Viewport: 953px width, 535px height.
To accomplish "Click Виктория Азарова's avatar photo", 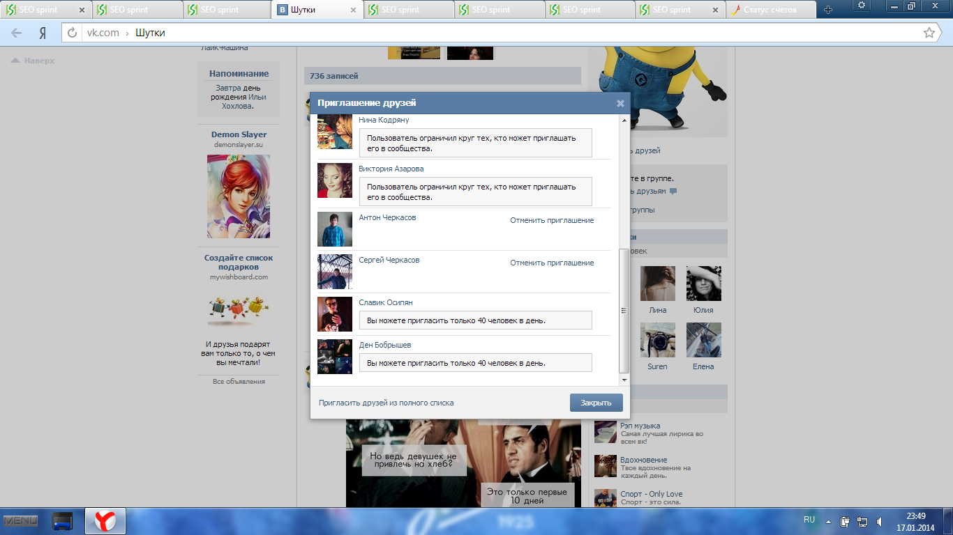I will coord(335,180).
